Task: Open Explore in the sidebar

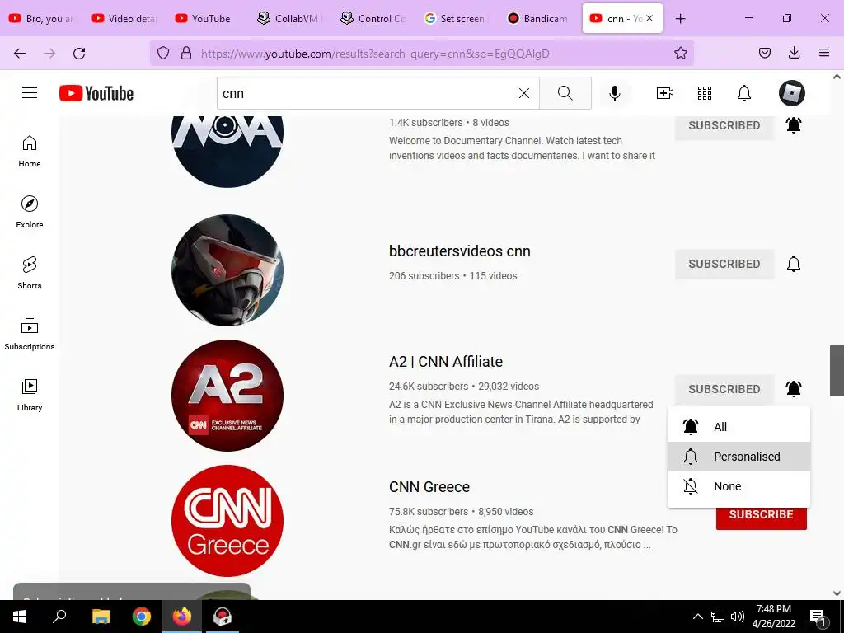Action: pyautogui.click(x=30, y=212)
